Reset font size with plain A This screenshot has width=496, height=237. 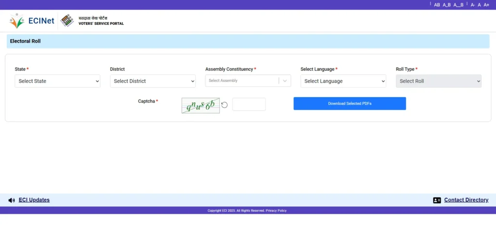tap(479, 5)
